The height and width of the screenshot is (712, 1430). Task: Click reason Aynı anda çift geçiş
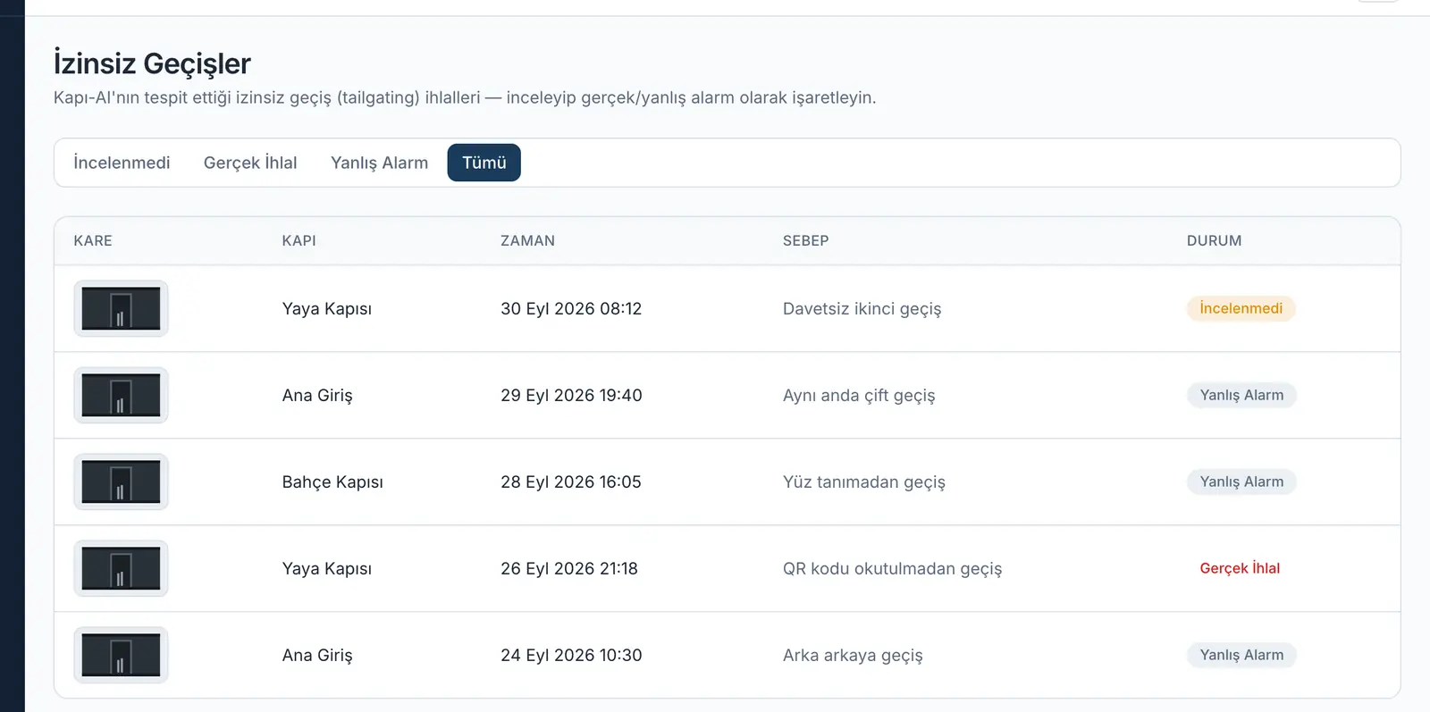[859, 395]
